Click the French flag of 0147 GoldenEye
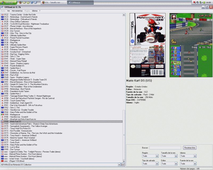Viewport: 213px width, 170px height. [2, 73]
